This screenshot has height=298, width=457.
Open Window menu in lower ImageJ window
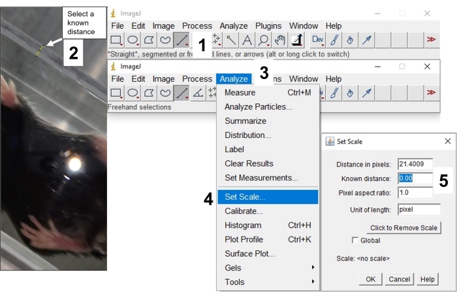(x=304, y=79)
